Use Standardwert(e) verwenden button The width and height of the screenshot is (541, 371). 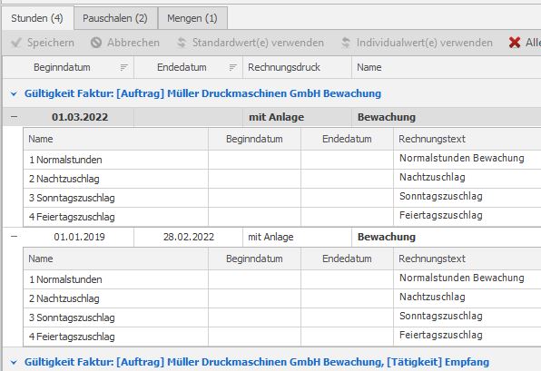click(x=251, y=43)
